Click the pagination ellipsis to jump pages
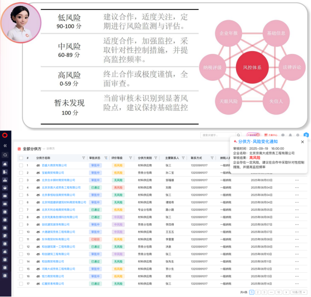Viewport: 311px width, 297px height. 271,292
